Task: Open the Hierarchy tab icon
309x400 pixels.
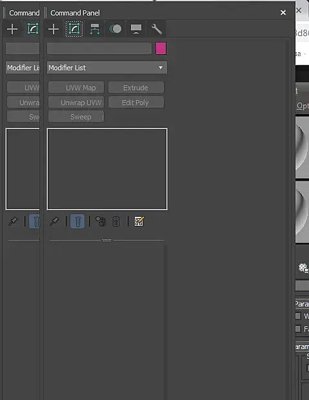Action: click(x=95, y=29)
